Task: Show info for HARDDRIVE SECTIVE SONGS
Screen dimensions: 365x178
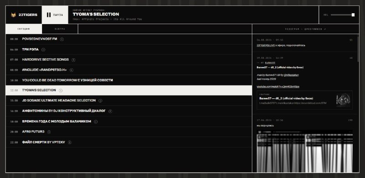Action: [73, 60]
